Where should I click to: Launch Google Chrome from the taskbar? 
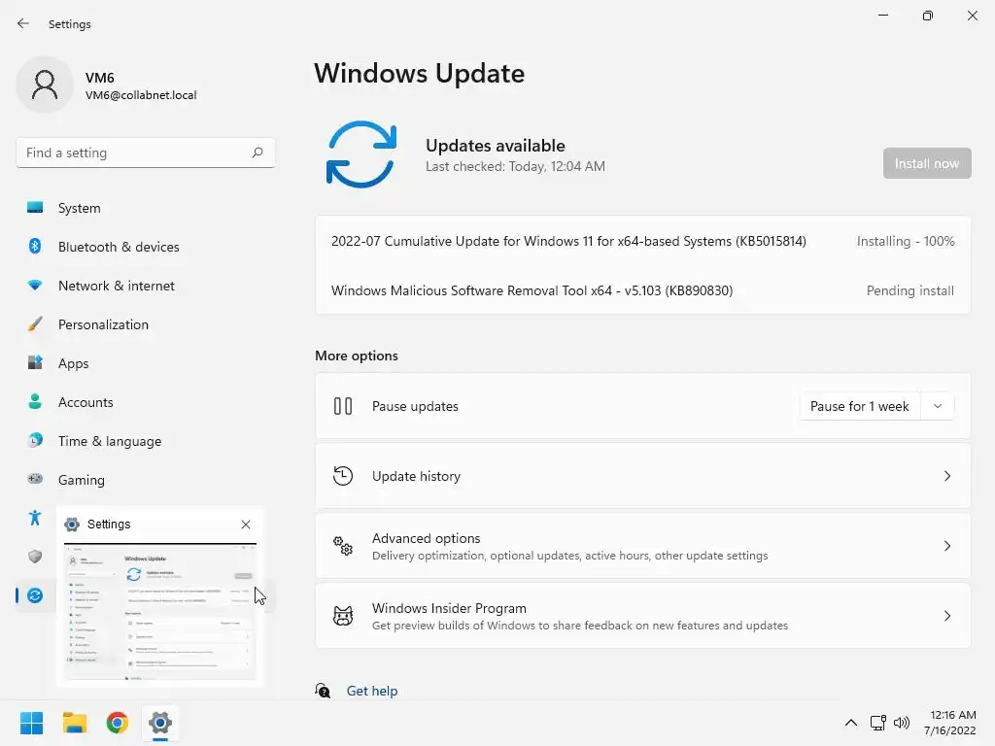pos(117,723)
